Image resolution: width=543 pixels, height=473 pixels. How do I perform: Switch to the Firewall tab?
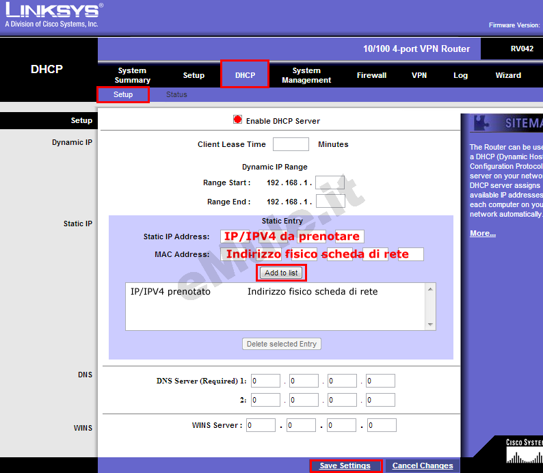click(x=371, y=75)
